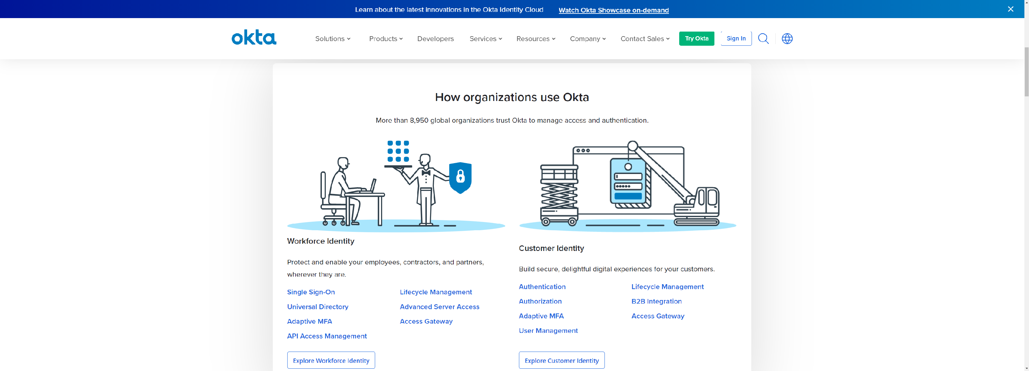The width and height of the screenshot is (1029, 371).
Task: Open the search magnifier icon
Action: pos(763,39)
